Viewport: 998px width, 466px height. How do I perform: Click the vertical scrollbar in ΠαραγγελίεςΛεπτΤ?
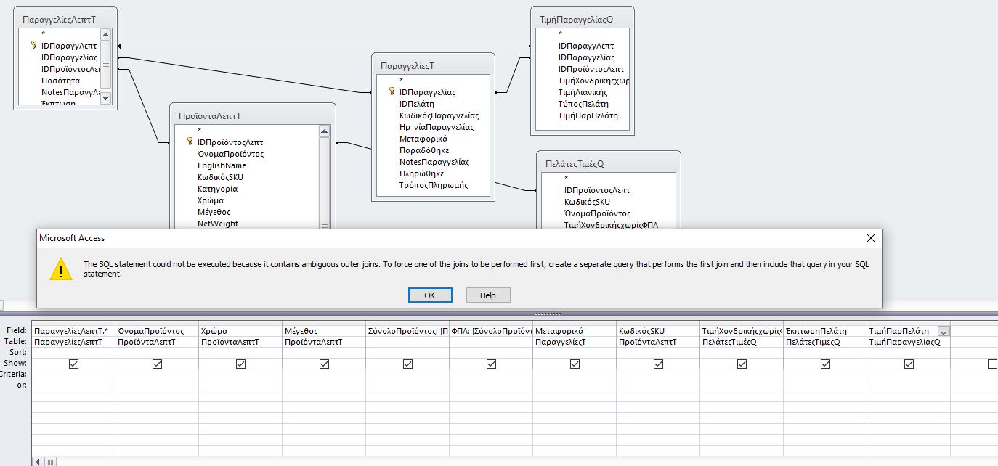click(x=107, y=65)
